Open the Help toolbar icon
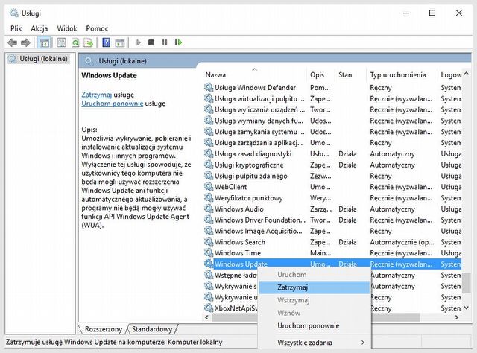Screen dimensions: 477x353 click(106, 42)
